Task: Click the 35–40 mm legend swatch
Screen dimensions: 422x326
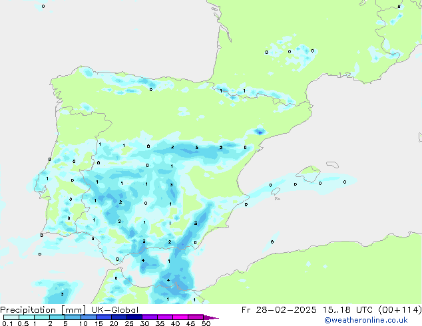Action: (164, 317)
